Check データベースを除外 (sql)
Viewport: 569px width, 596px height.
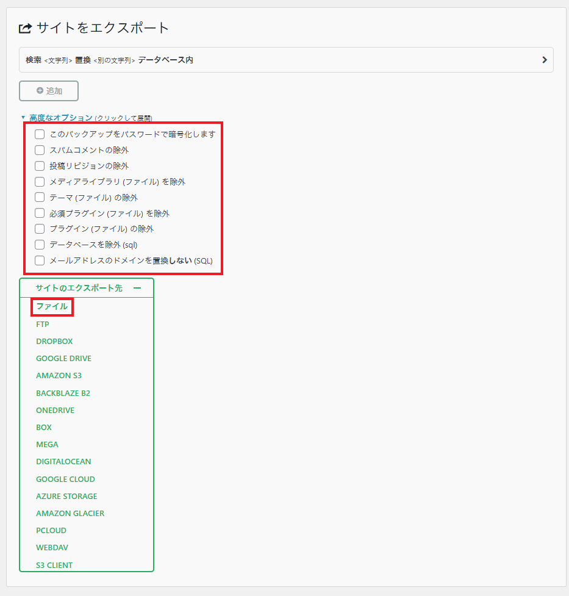click(x=40, y=245)
